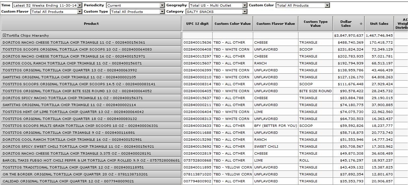Sort by Unit Sales column header

coord(379,24)
